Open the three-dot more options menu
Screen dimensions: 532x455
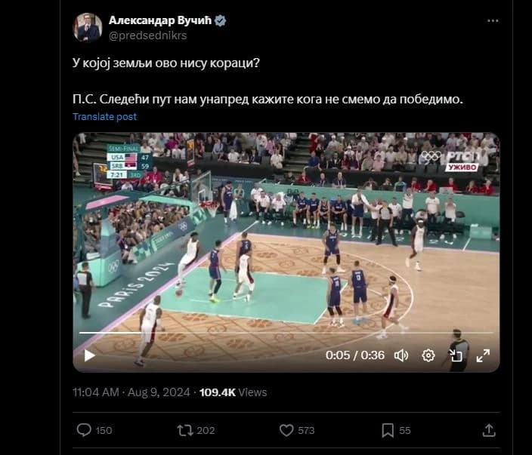click(x=493, y=21)
